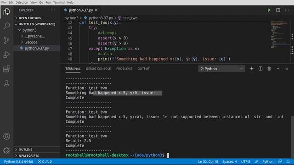Change encoding via UTF-8

tap(246, 161)
